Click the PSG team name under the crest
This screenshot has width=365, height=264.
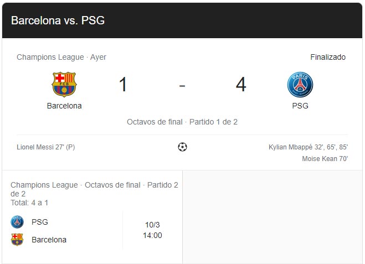[x=300, y=106]
